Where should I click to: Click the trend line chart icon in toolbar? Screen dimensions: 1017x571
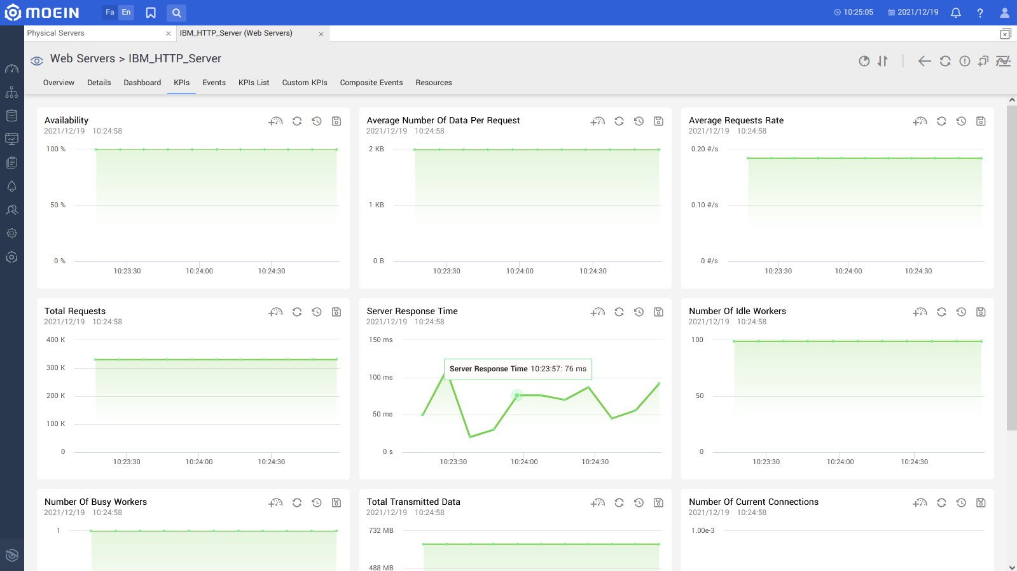click(x=1003, y=61)
